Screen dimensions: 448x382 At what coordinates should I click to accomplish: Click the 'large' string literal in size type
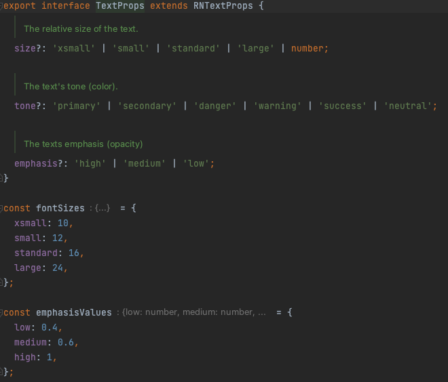tap(256, 48)
